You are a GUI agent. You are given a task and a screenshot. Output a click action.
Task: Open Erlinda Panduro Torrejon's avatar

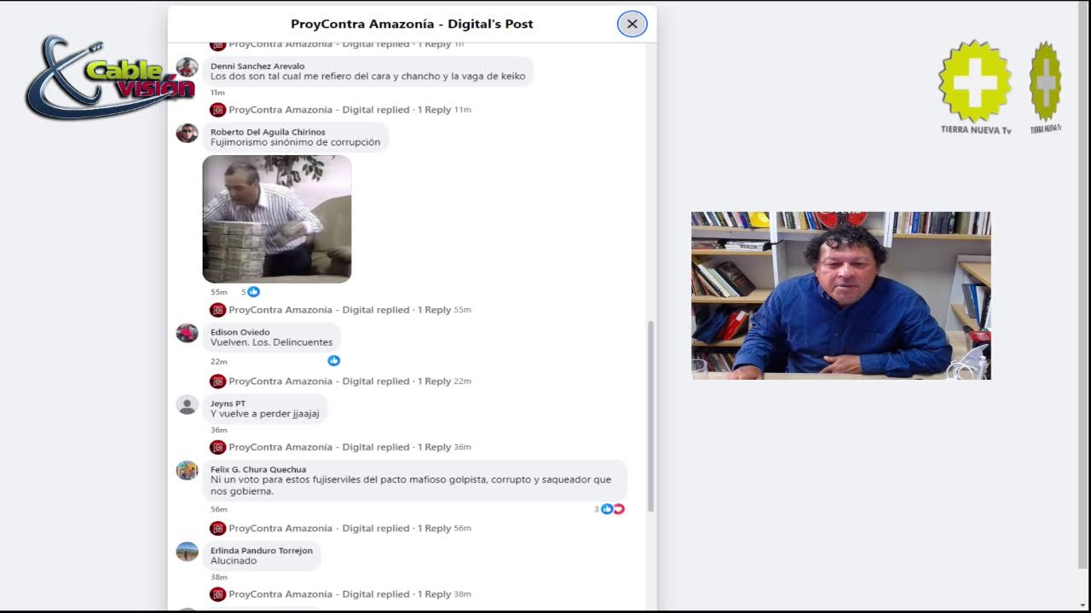(x=188, y=552)
